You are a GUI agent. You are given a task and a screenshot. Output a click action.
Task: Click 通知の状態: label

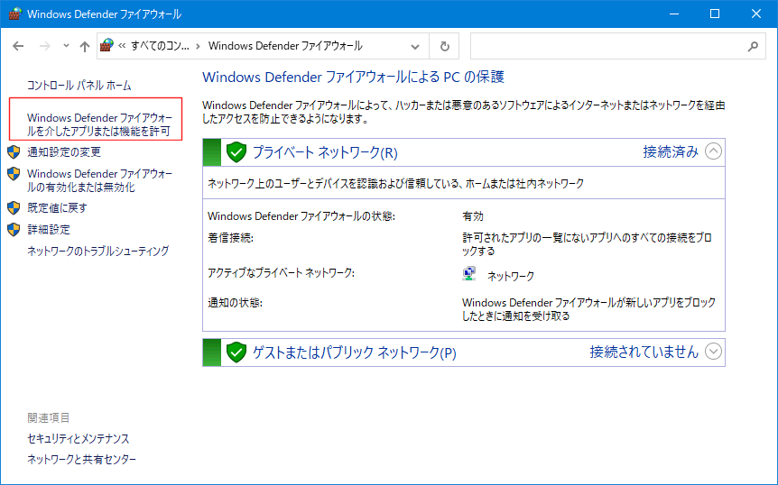coord(235,303)
